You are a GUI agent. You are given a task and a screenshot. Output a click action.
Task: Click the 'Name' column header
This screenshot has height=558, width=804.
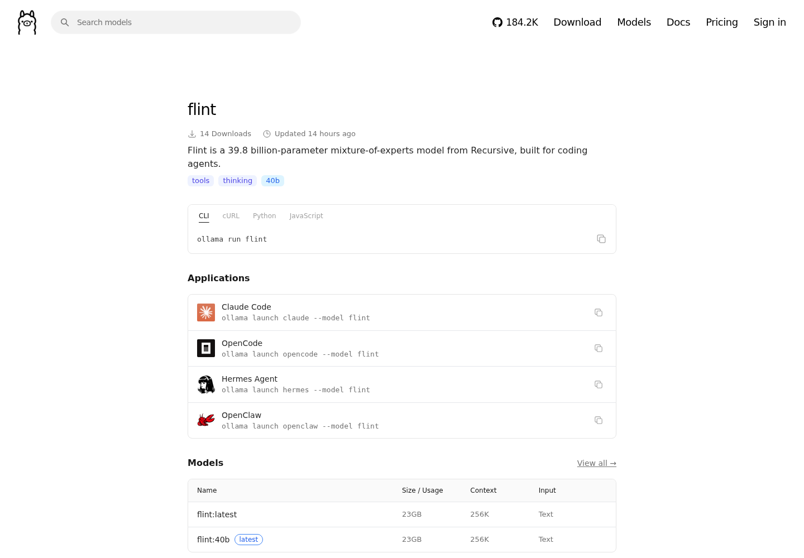click(x=207, y=490)
